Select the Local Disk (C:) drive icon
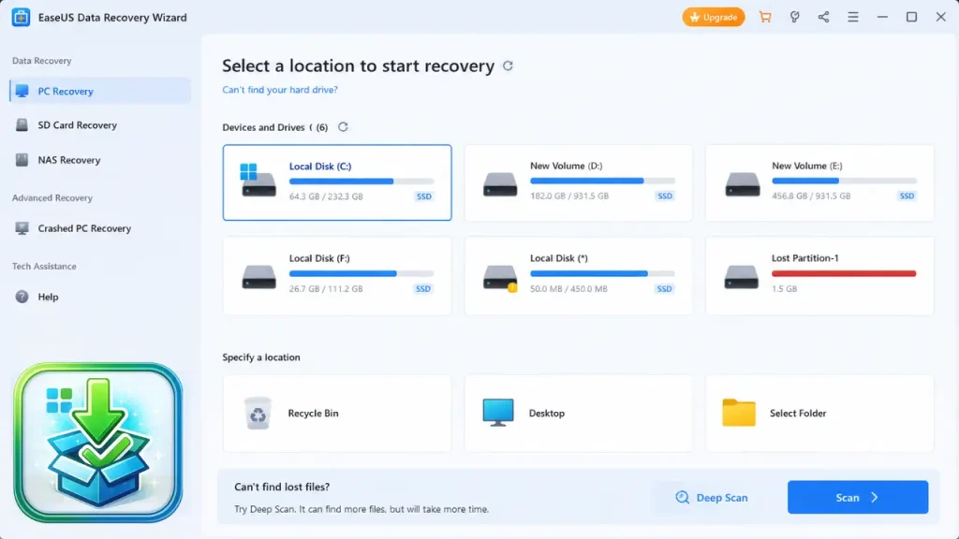The width and height of the screenshot is (959, 539). click(x=258, y=181)
